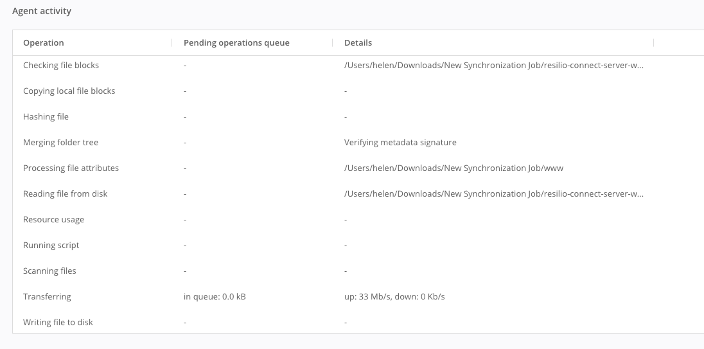The height and width of the screenshot is (349, 704).
Task: Select the Transferring operation label
Action: [47, 297]
